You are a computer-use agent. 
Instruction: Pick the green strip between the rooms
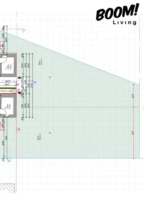pyautogui.click(x=7, y=88)
